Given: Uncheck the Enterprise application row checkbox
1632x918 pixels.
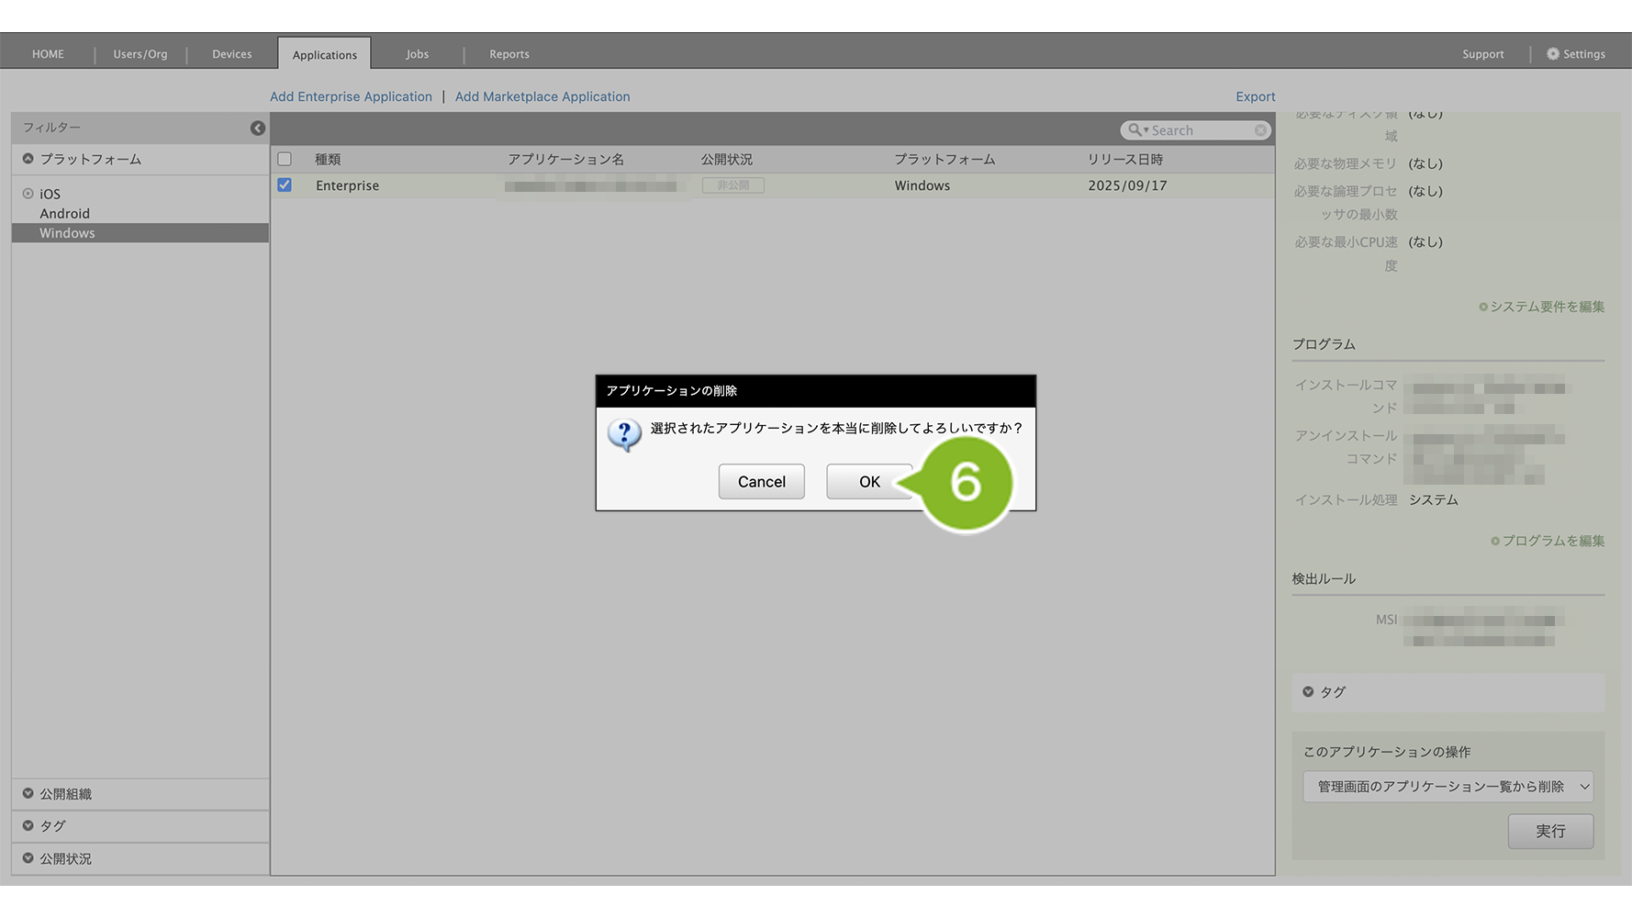Looking at the screenshot, I should pos(285,185).
